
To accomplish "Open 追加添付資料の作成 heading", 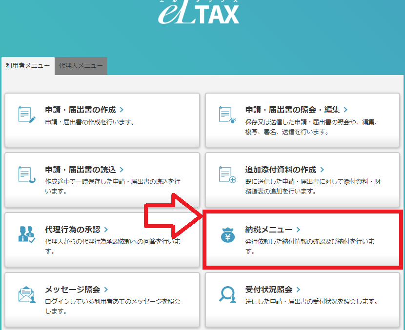I will [281, 170].
